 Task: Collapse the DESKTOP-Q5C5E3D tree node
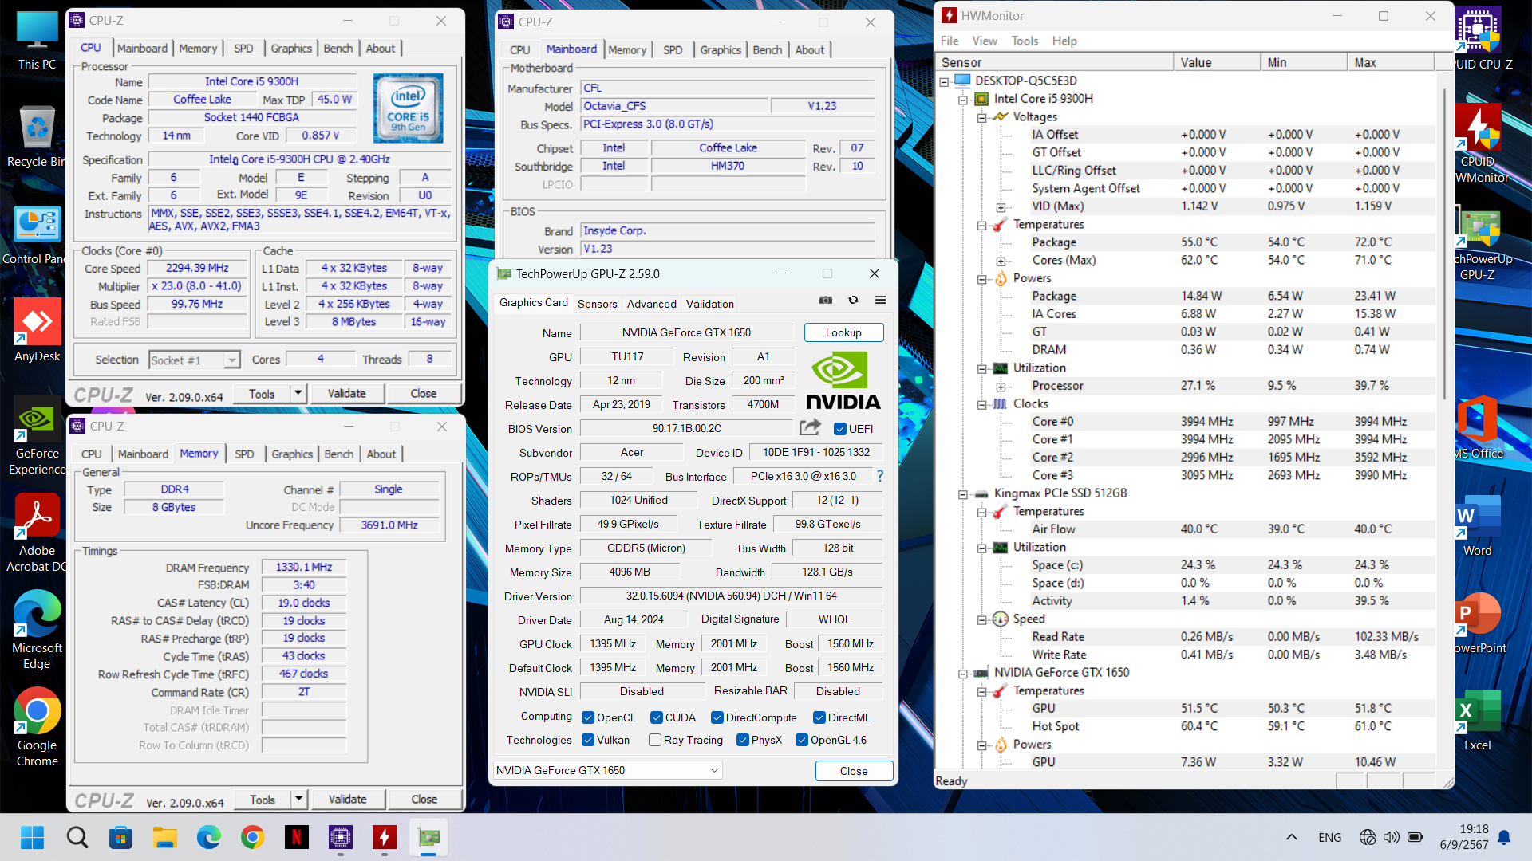tap(945, 81)
